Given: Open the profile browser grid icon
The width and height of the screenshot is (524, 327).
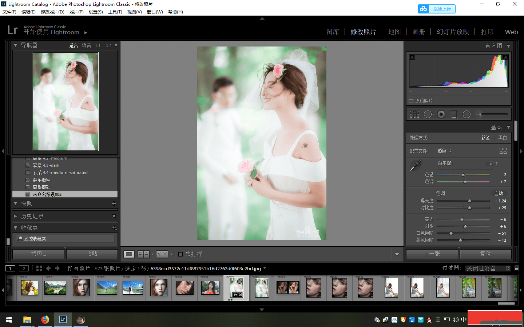Looking at the screenshot, I should pyautogui.click(x=503, y=151).
